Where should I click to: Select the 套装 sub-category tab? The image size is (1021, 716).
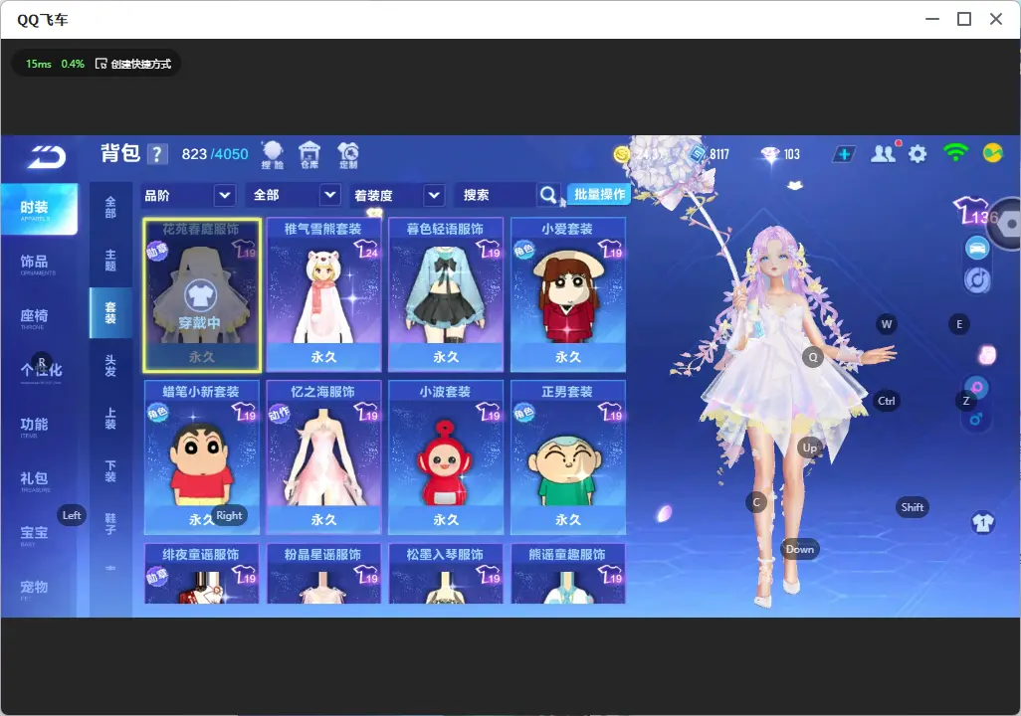point(110,312)
